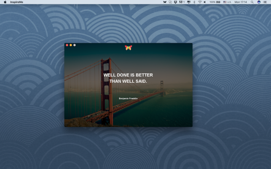Open the Dropbox menu bar icon
This screenshot has height=169, width=271.
[x=175, y=2]
